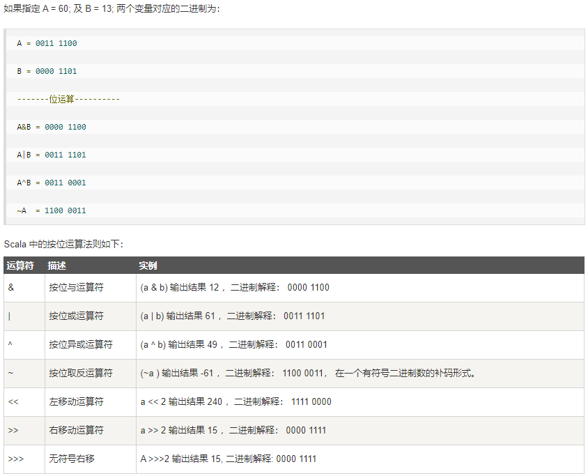Viewport: 588px width, 476px height.
Task: Click the 'A|B = 0011 1101' code line
Action: click(52, 155)
